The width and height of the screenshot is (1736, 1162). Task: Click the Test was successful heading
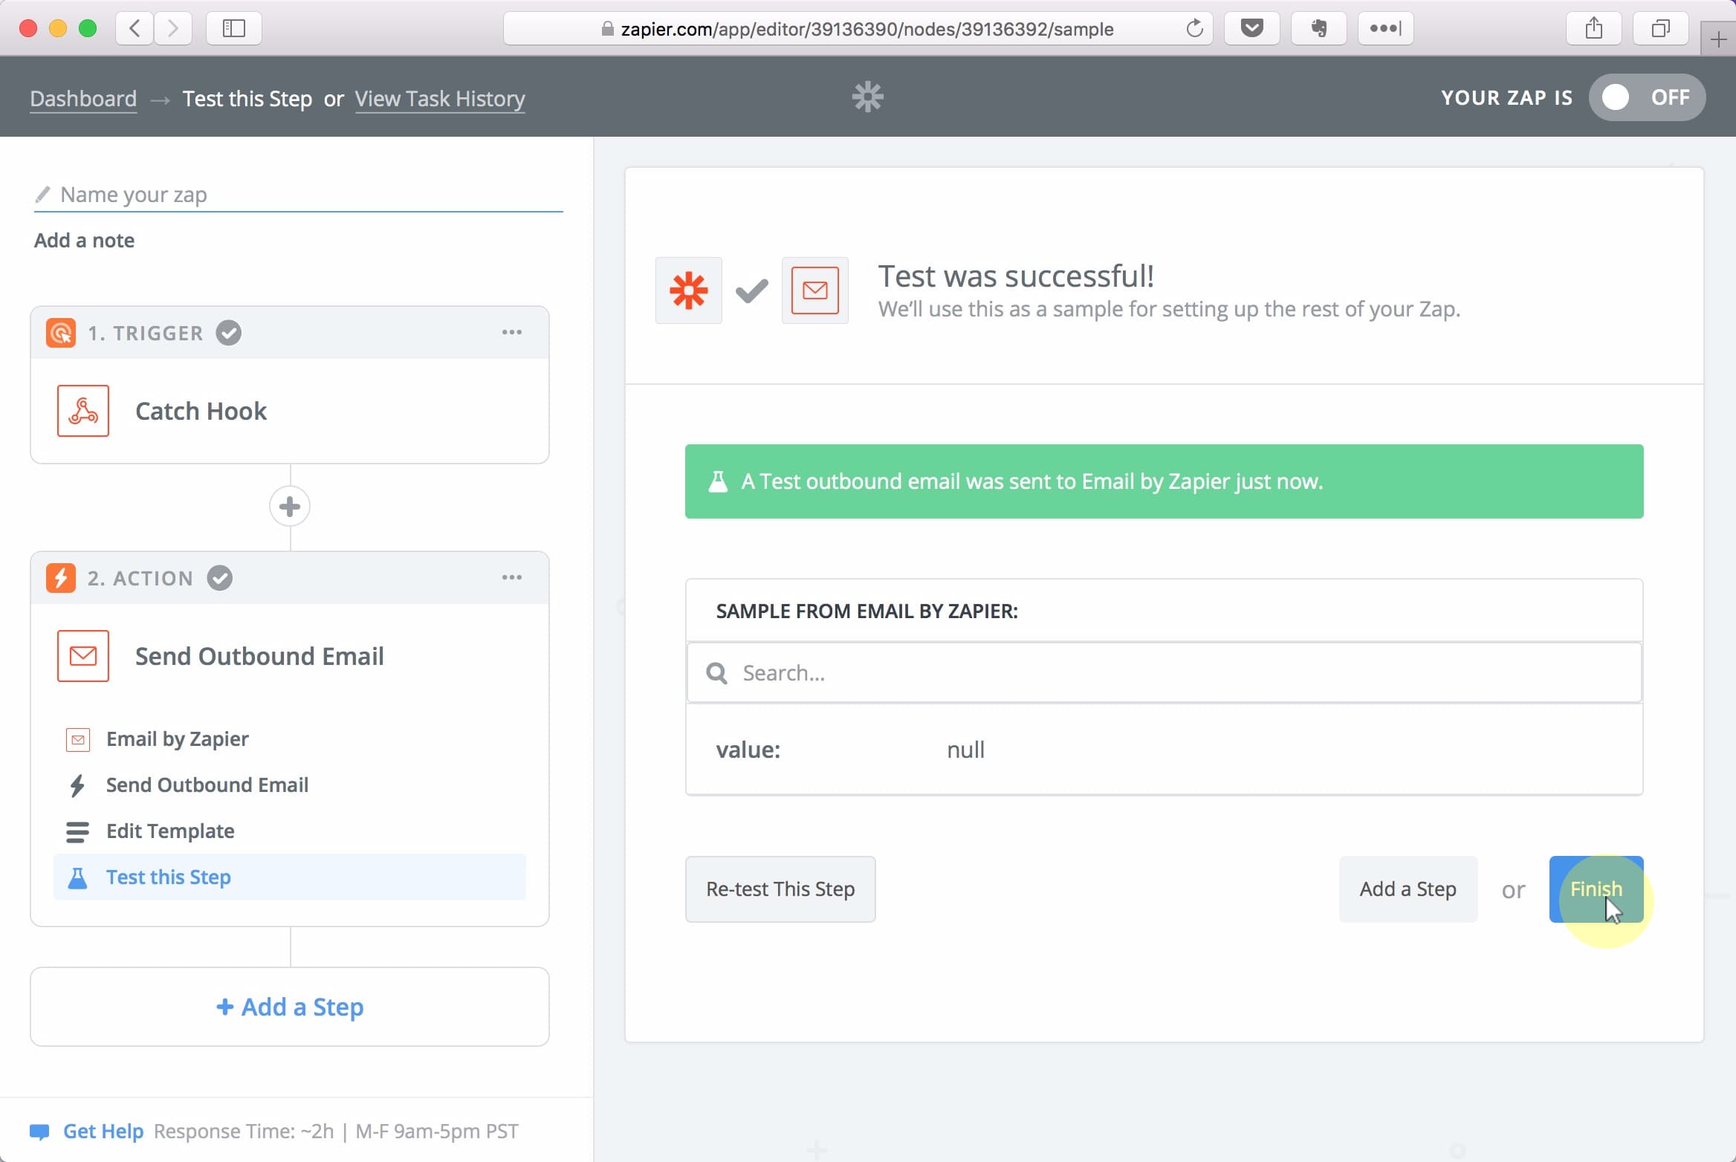click(1016, 276)
